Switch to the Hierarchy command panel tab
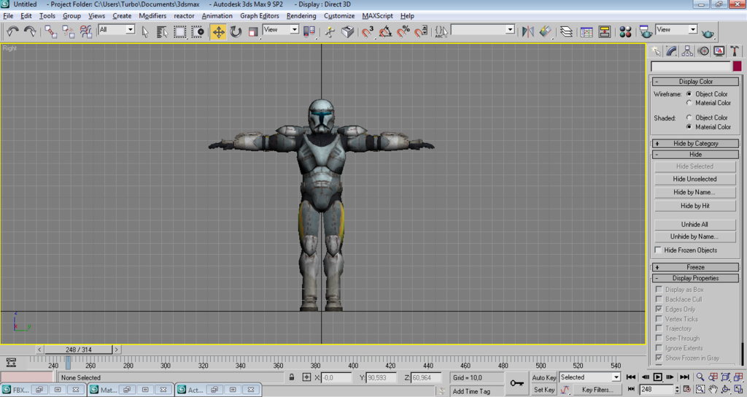The width and height of the screenshot is (747, 397). pos(687,51)
